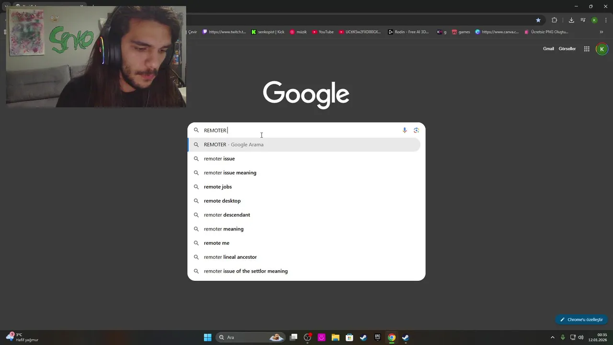613x345 pixels.
Task: Select suggestion remoter descendant
Action: click(306, 215)
